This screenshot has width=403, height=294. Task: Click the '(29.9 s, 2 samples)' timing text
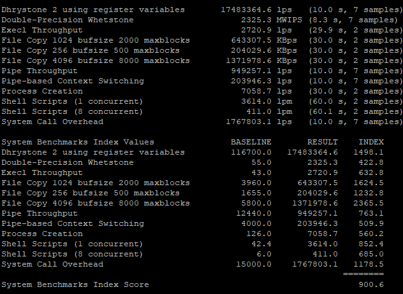point(356,31)
